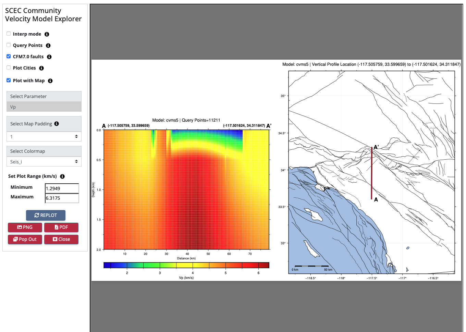Expand the Vp parameter selector

point(44,107)
